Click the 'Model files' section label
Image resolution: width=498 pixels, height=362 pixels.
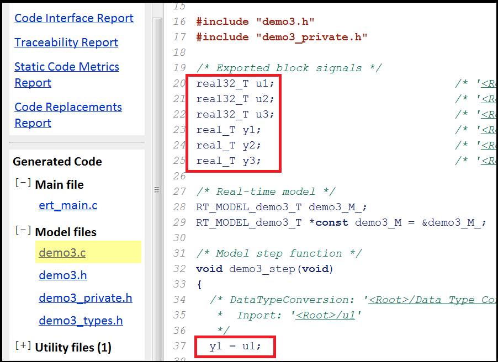tap(66, 232)
